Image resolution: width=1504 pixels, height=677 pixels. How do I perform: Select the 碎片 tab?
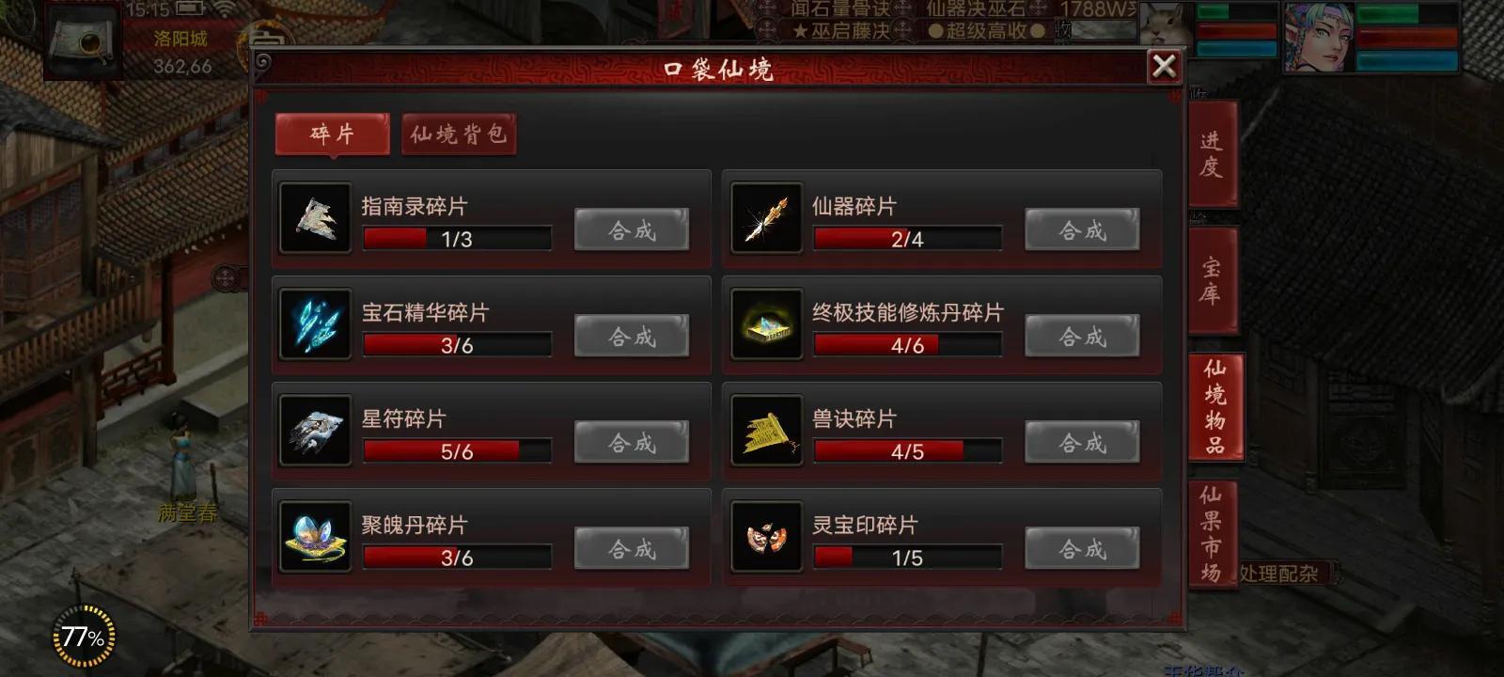[332, 134]
